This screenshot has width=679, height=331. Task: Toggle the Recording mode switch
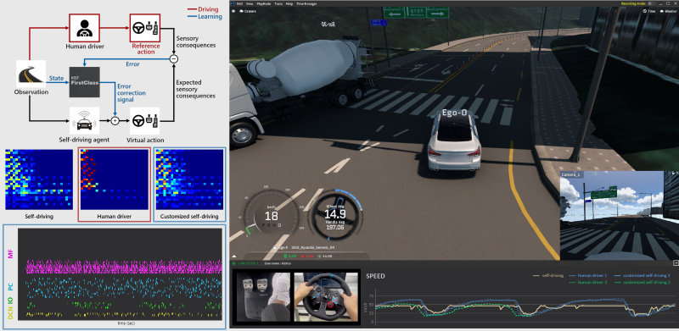coord(652,3)
